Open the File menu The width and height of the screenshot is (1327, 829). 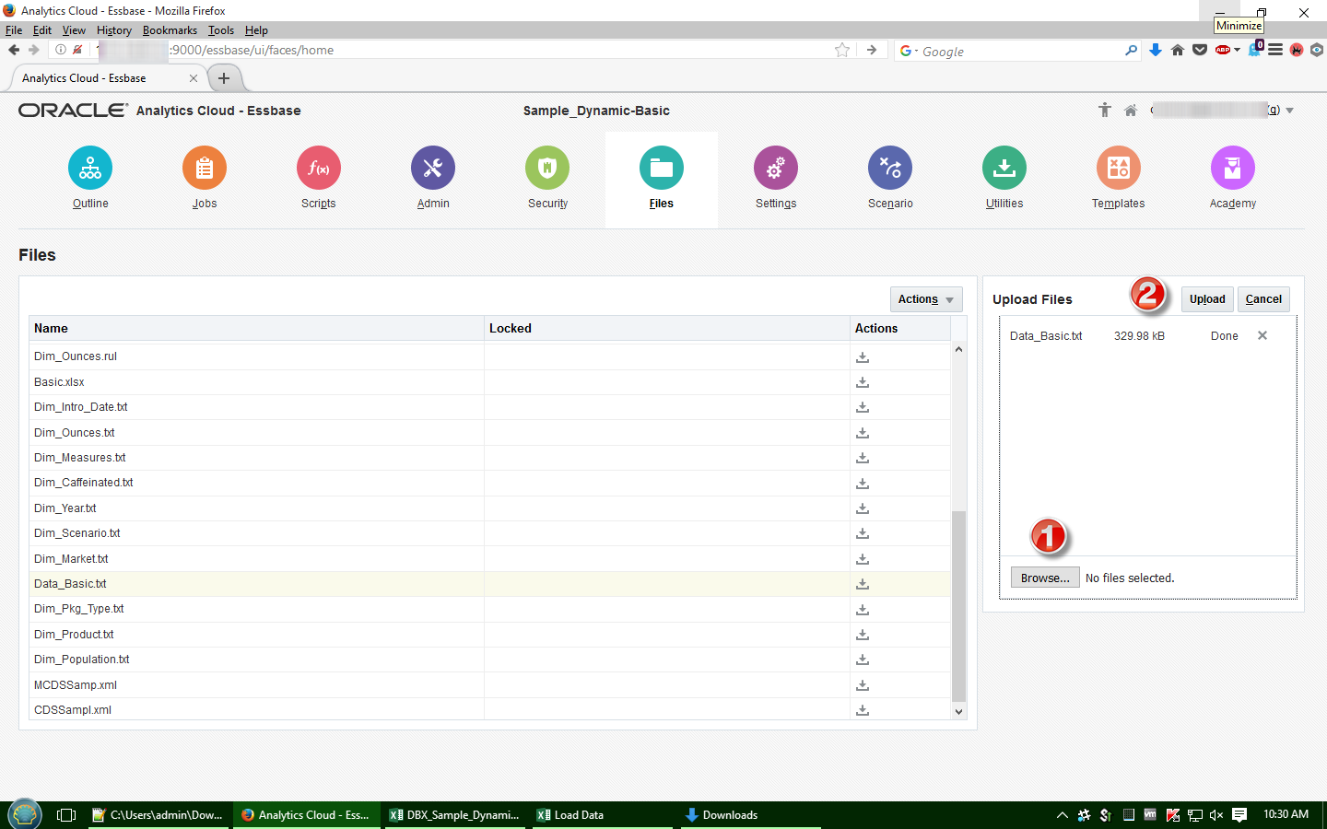pos(14,30)
